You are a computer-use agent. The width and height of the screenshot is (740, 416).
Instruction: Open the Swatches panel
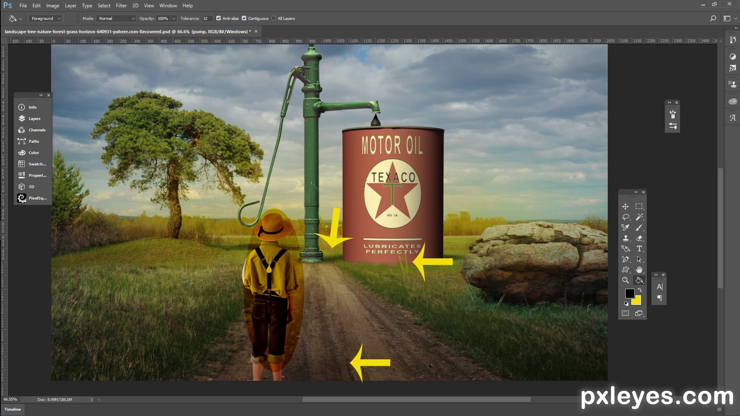coord(32,164)
